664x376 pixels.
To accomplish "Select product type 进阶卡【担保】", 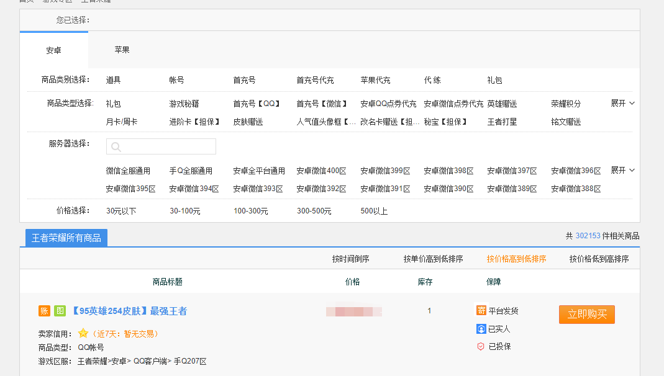I will point(195,122).
